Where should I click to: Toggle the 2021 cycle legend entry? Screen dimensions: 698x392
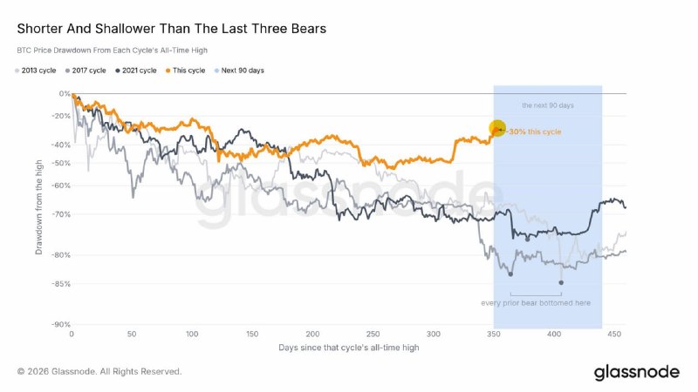pos(136,71)
